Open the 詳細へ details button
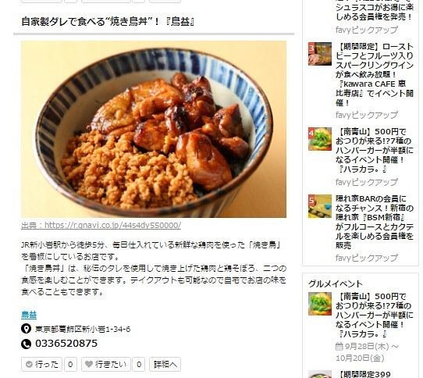This screenshot has width=423, height=378. tap(165, 364)
